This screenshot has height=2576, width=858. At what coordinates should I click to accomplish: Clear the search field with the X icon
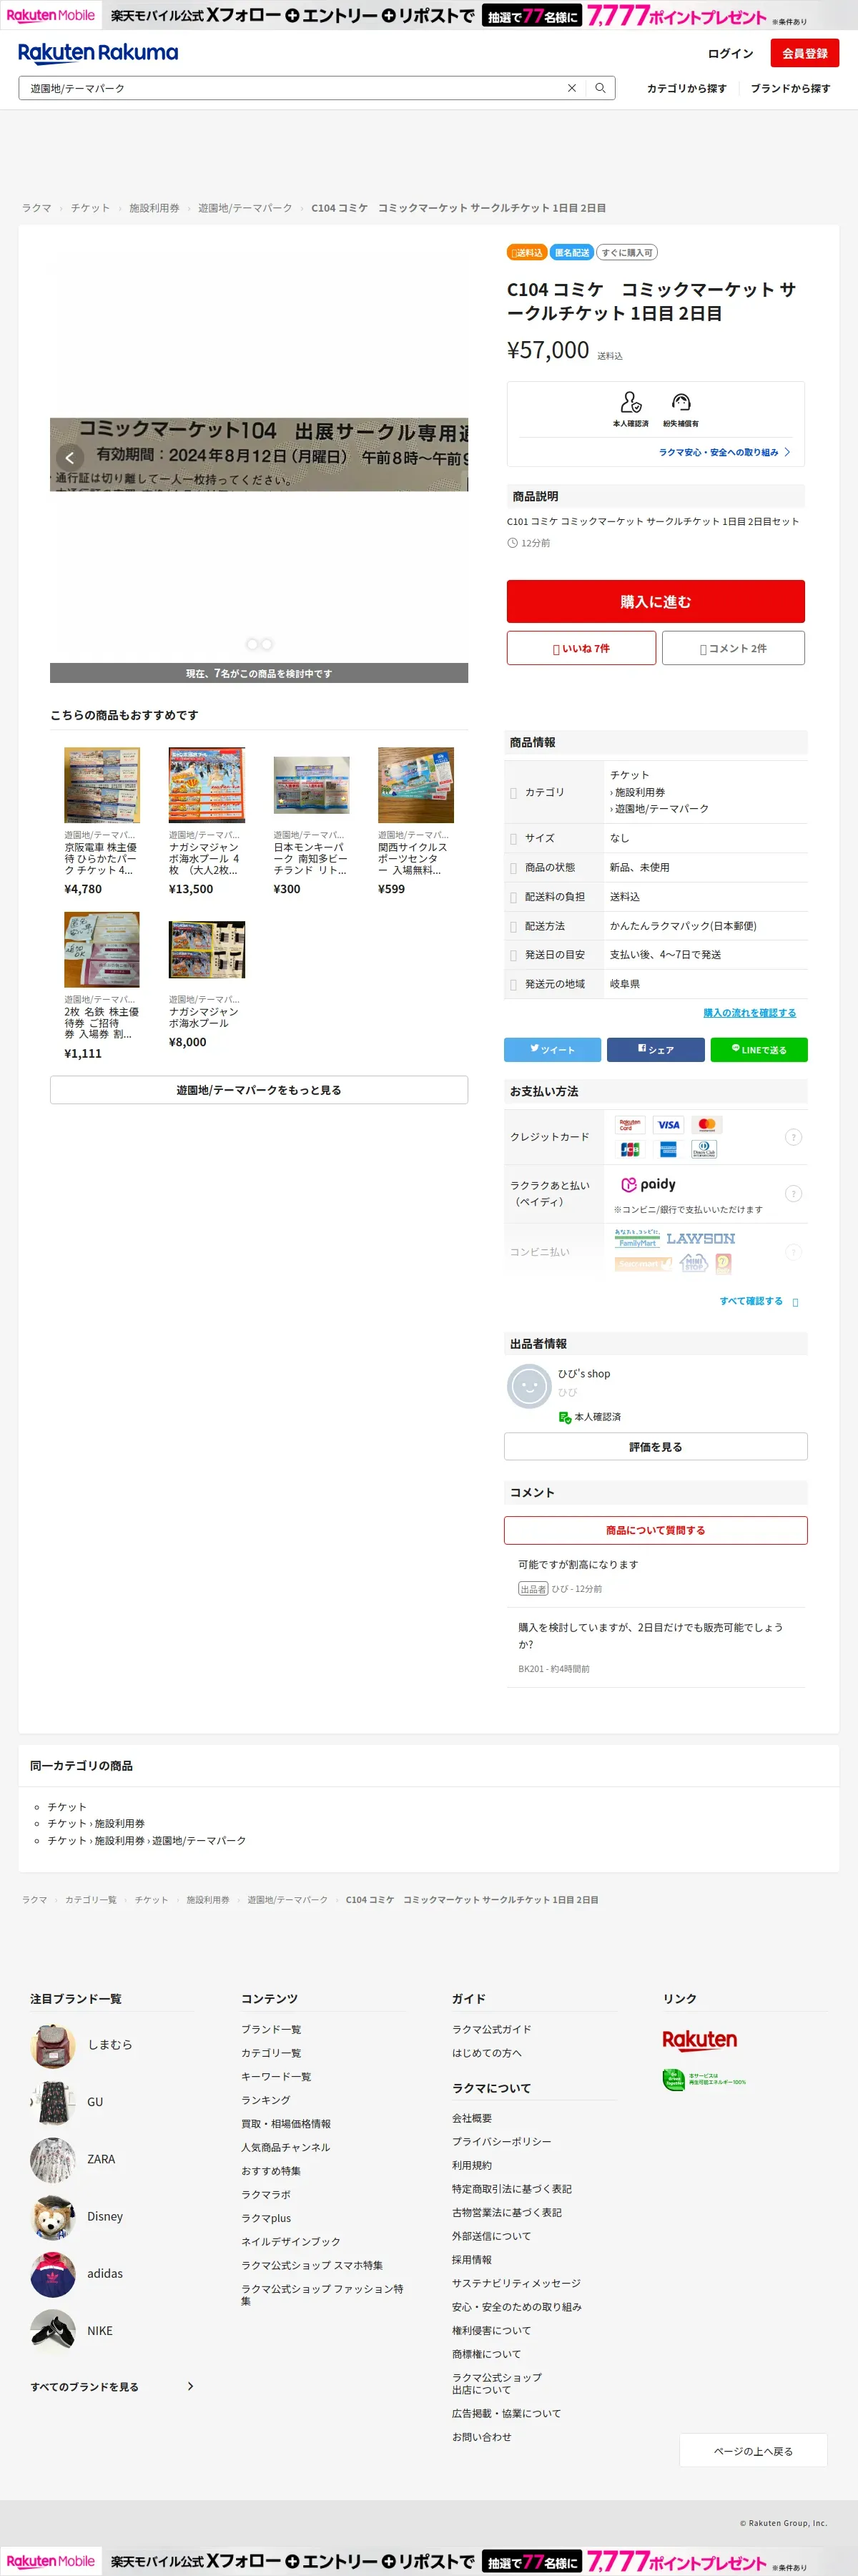pos(572,88)
